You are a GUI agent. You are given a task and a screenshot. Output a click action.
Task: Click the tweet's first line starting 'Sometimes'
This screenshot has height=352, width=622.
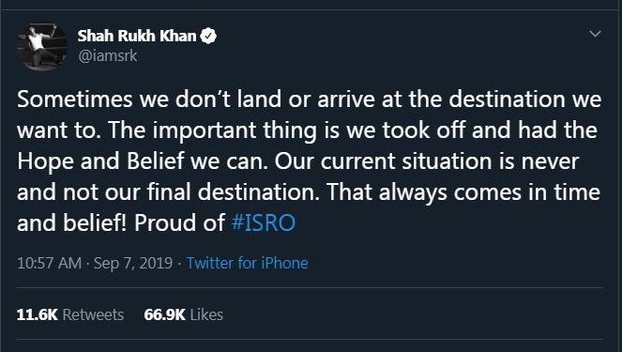(x=310, y=99)
